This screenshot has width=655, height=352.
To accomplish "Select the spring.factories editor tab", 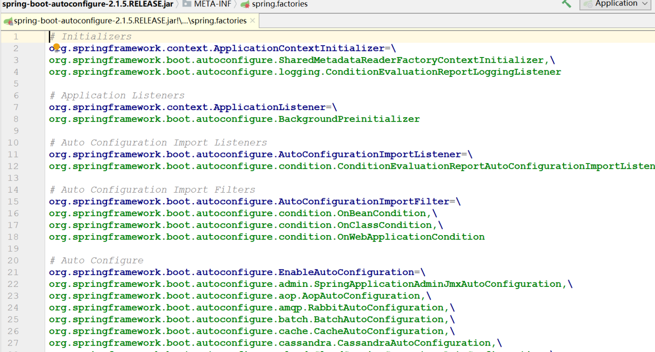I will tap(130, 21).
